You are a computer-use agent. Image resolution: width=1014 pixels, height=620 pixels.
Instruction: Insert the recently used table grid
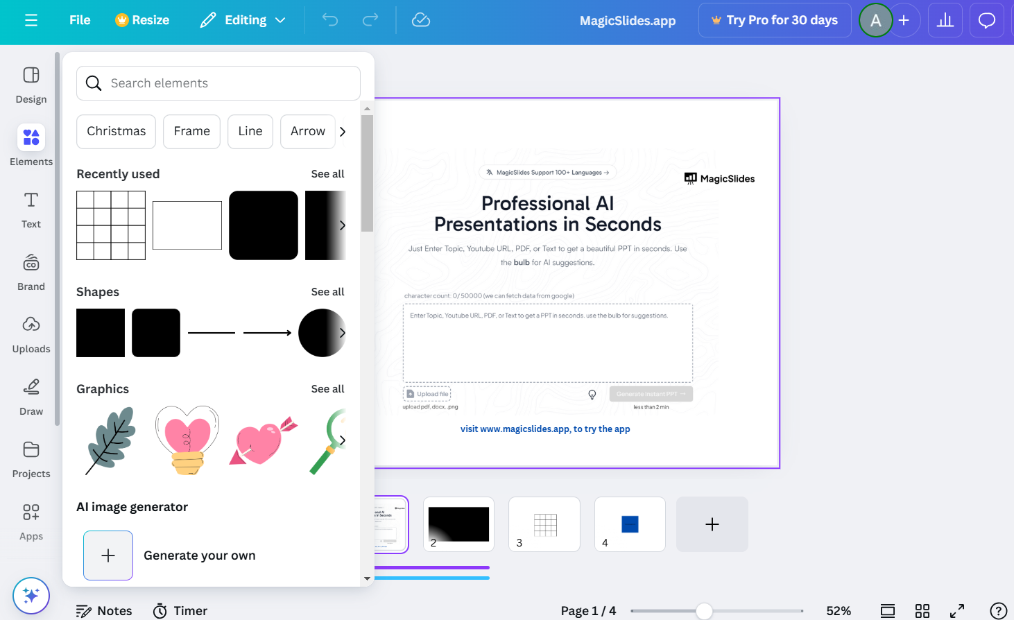111,225
